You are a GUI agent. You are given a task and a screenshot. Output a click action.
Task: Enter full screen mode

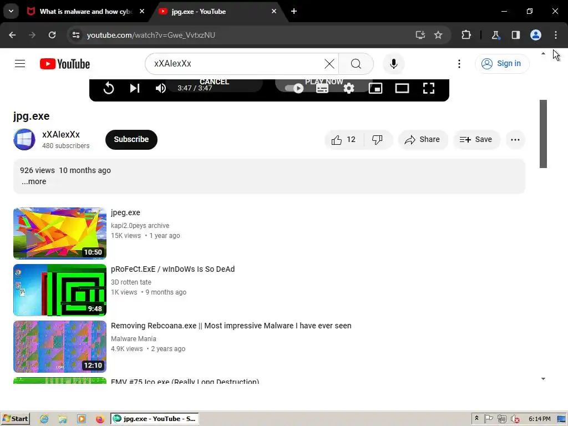[x=429, y=88]
